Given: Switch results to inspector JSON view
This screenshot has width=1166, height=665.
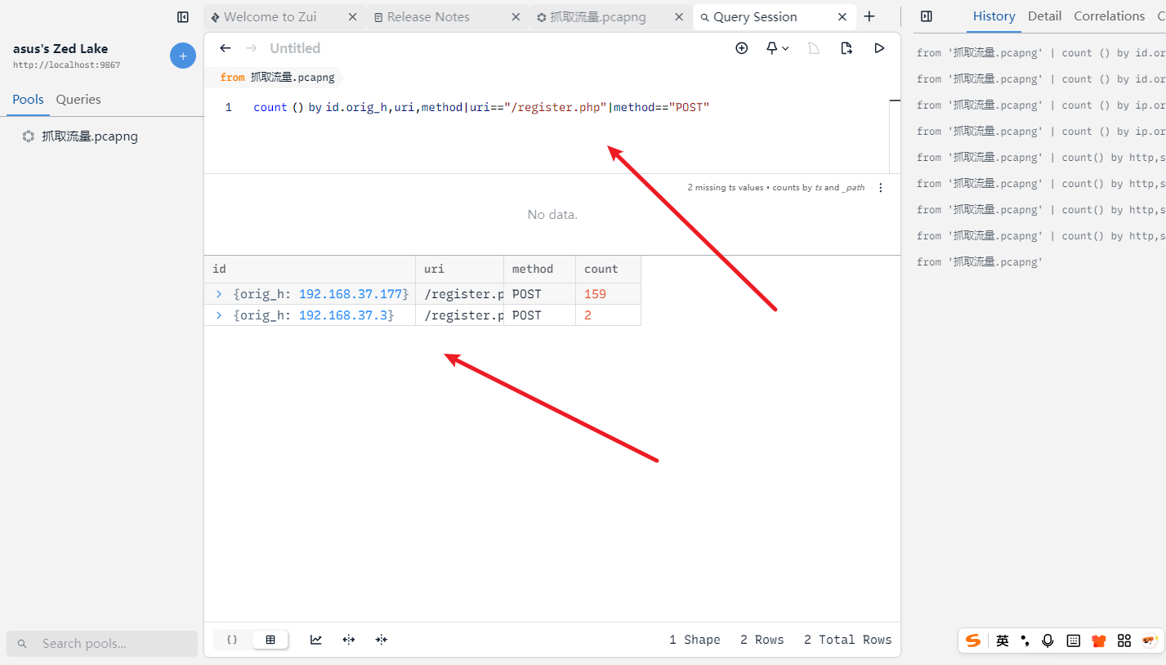Looking at the screenshot, I should 232,640.
